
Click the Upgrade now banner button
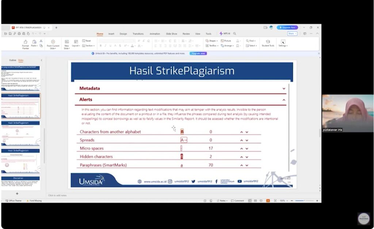coord(198,53)
